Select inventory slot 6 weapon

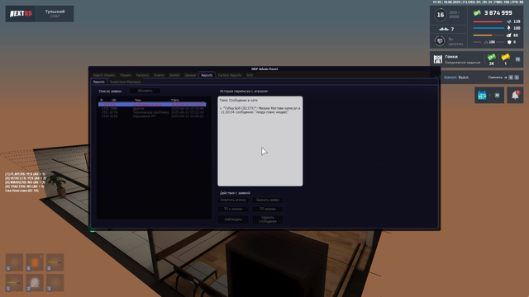[x=55, y=262]
